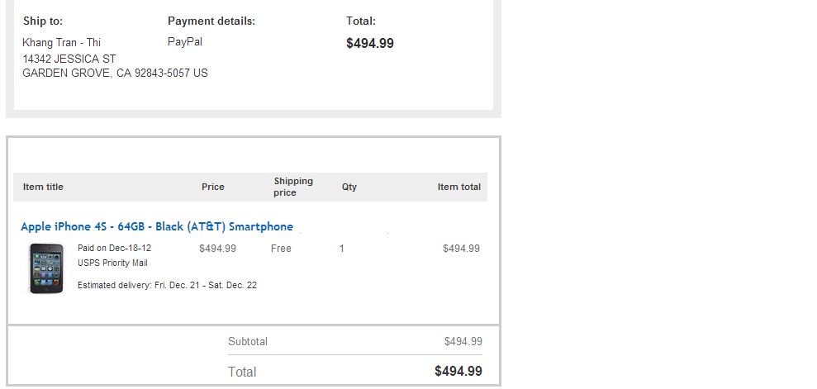Click the Ship to heading

tap(43, 21)
